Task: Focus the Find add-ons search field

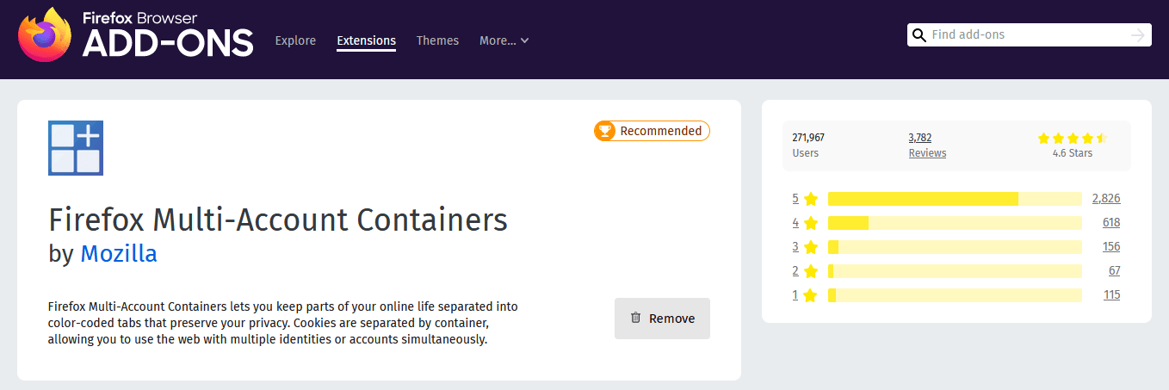Action: [x=1029, y=35]
